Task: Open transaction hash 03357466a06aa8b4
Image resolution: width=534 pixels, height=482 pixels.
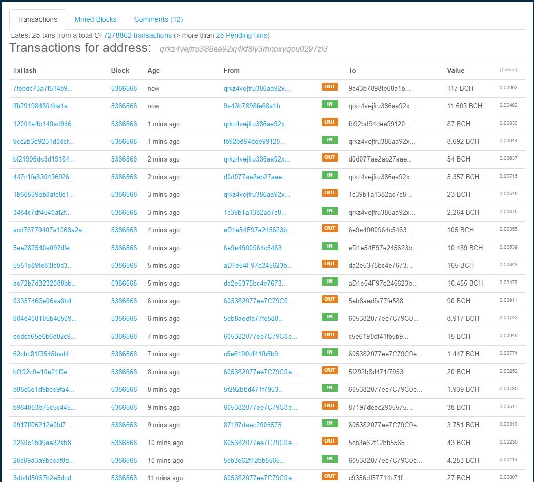Action: [x=45, y=301]
